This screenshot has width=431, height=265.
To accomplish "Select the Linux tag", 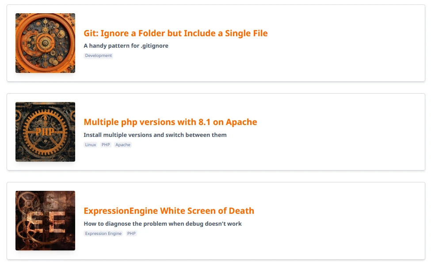I will pyautogui.click(x=90, y=144).
